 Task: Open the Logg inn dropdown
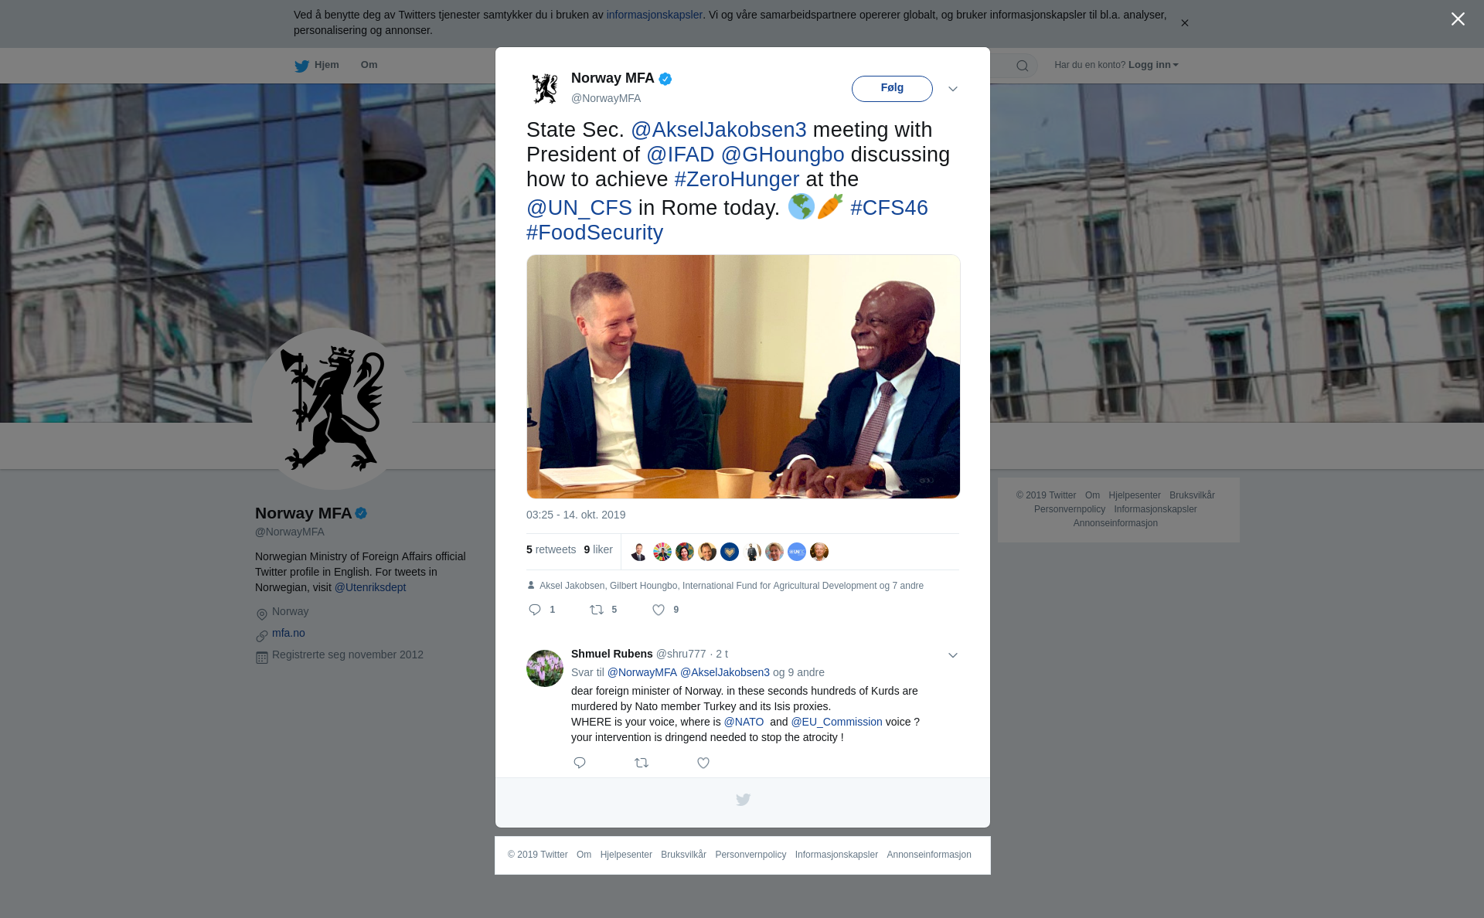pyautogui.click(x=1153, y=65)
